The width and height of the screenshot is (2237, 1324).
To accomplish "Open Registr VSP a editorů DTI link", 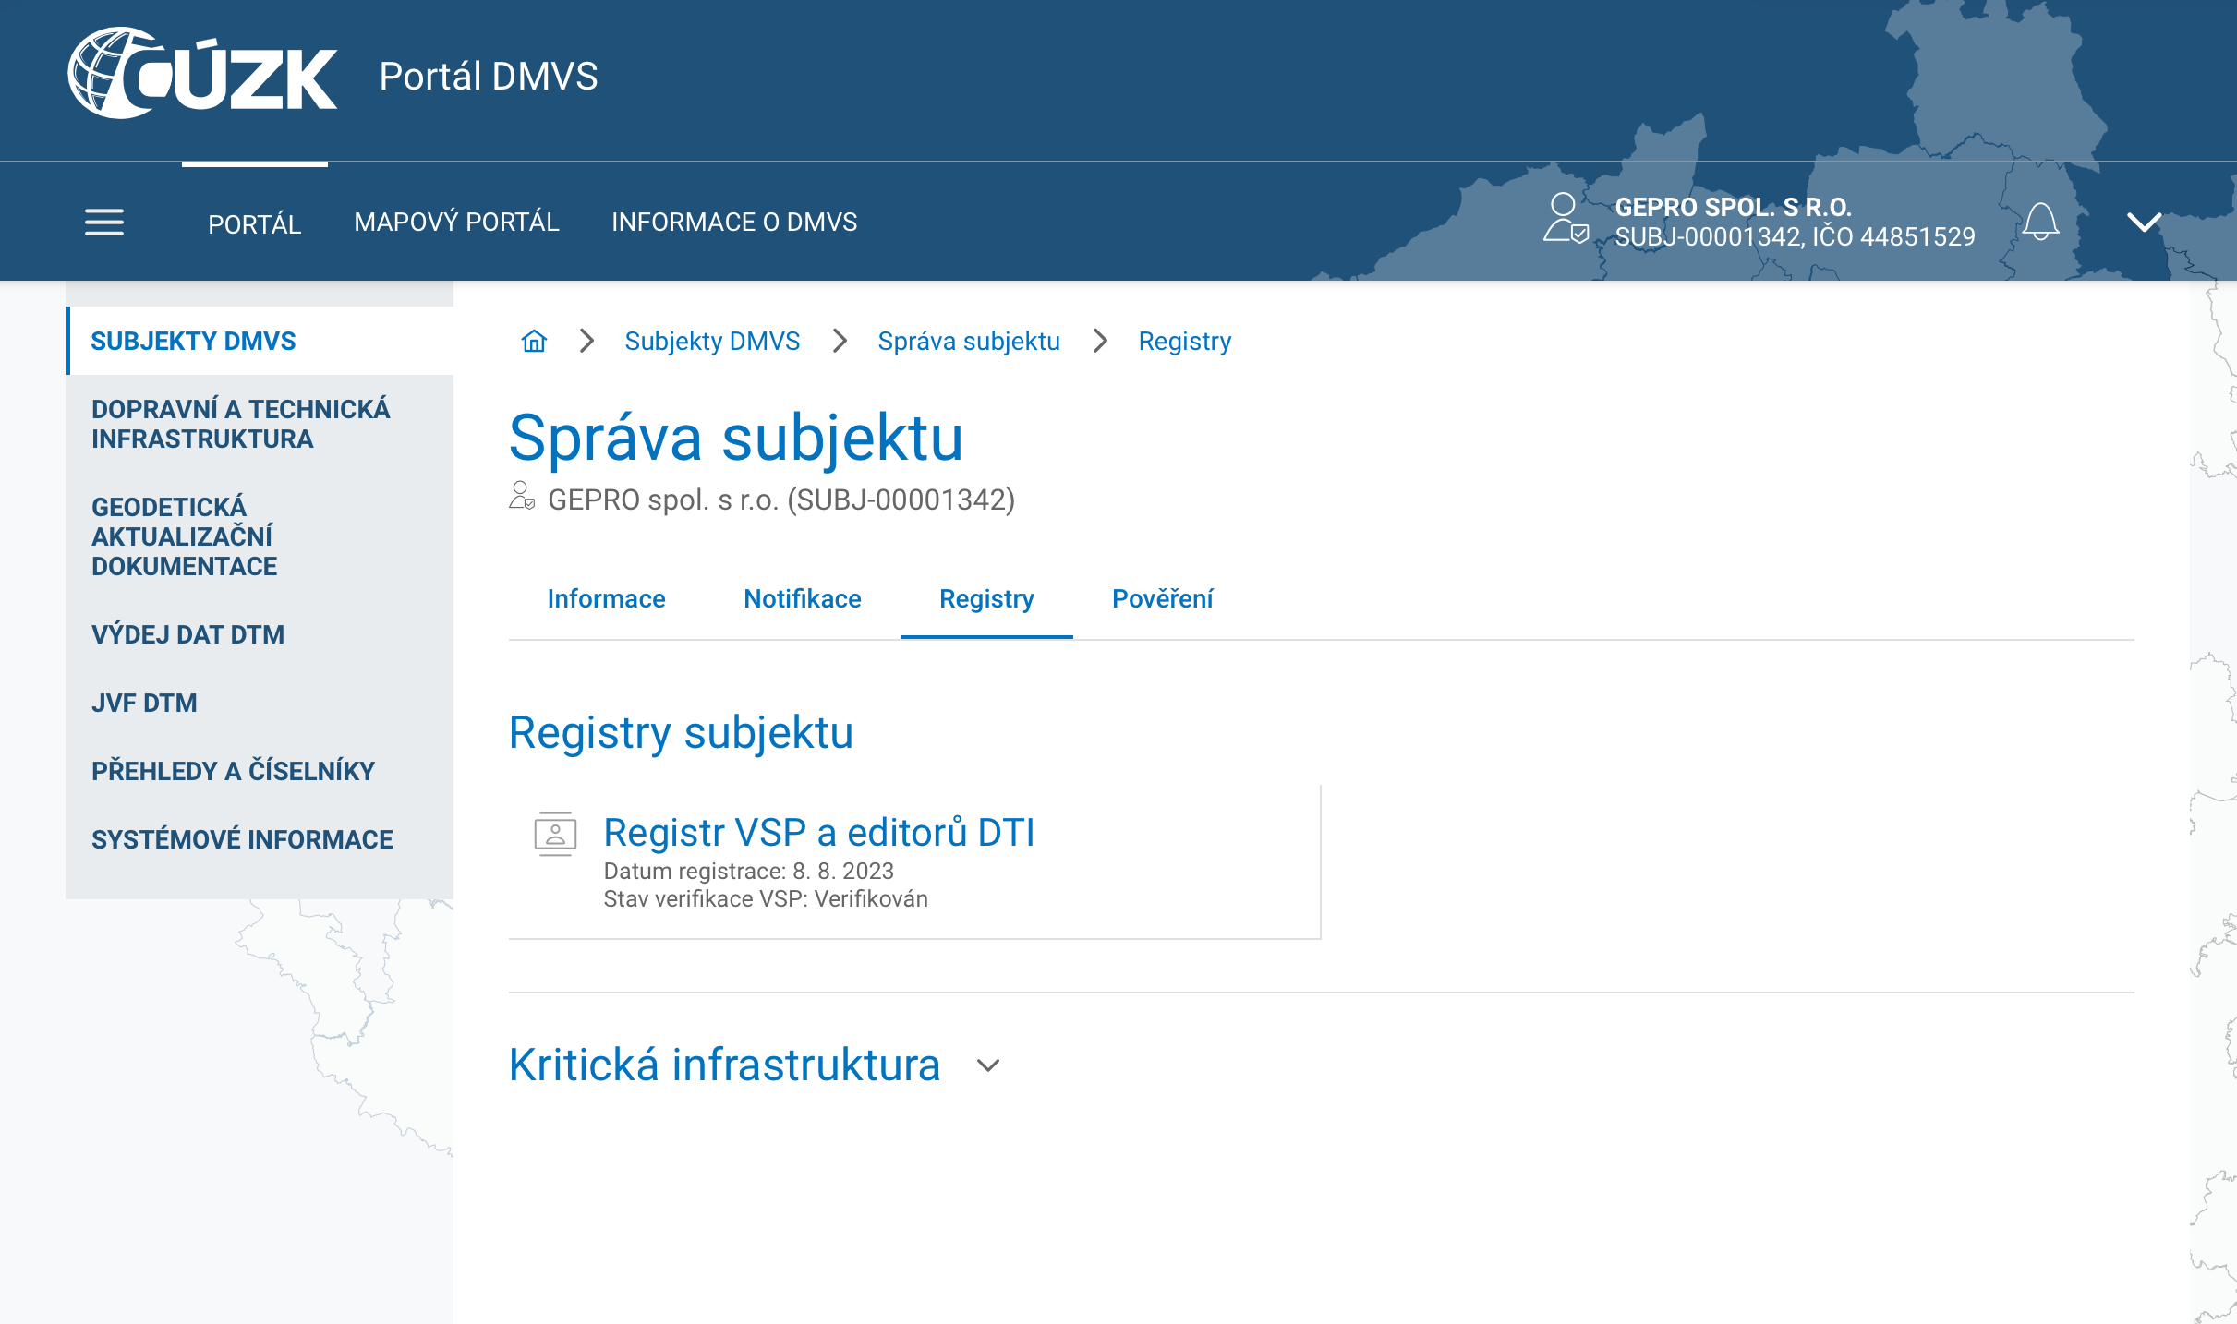I will [819, 832].
